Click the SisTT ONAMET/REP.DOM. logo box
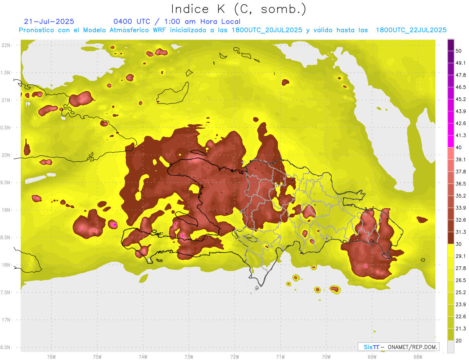The height and width of the screenshot is (362, 469). pyautogui.click(x=398, y=347)
